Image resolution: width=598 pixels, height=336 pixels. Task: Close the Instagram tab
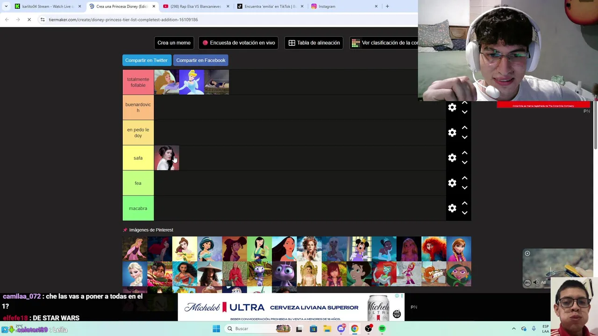tap(376, 7)
